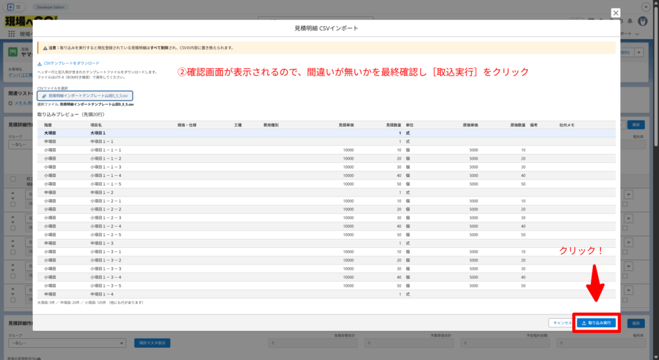Open the app launcher grid icon
The width and height of the screenshot is (659, 360).
tap(12, 33)
